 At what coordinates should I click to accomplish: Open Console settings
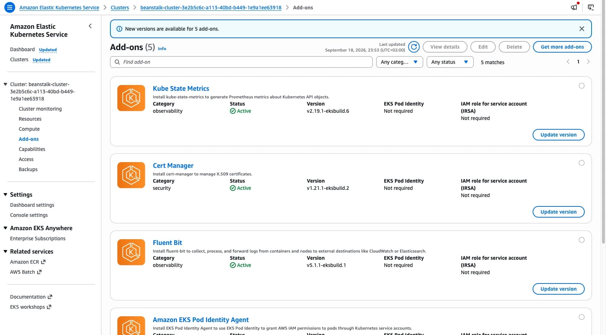(29, 215)
